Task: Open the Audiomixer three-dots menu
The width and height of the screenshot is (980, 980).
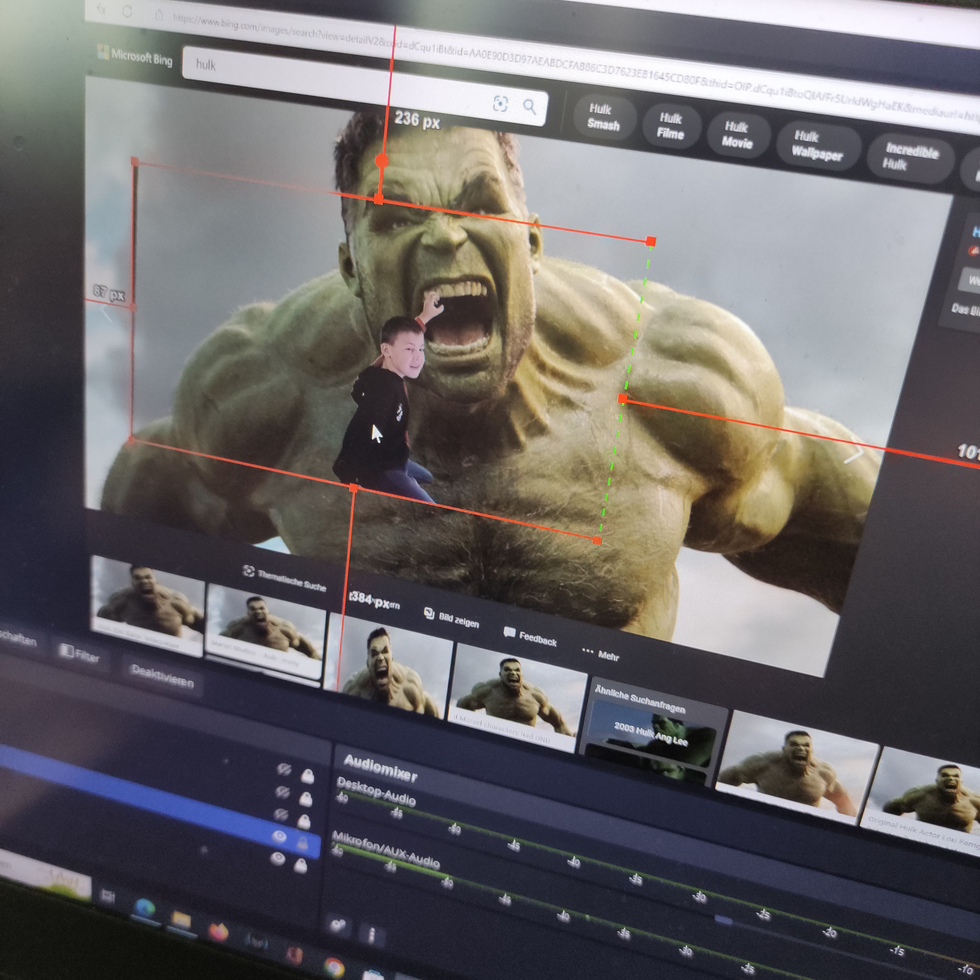Action: coord(371,935)
